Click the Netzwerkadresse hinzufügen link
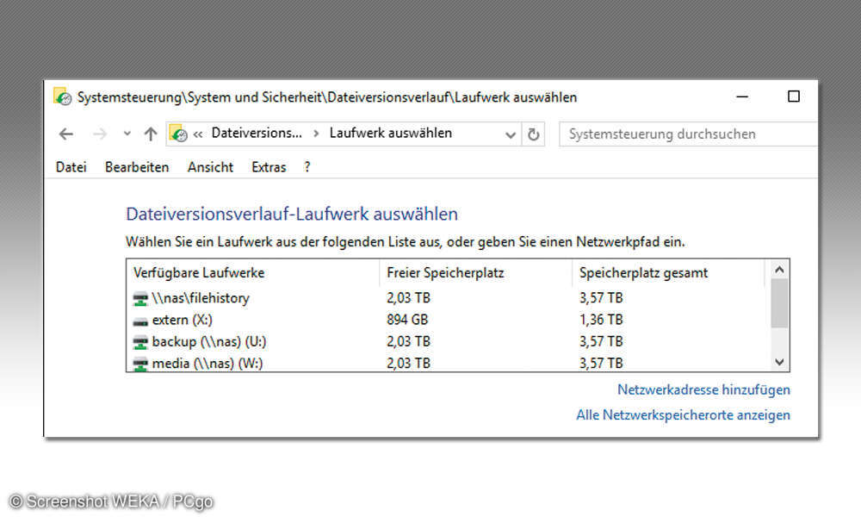Screen dimensions: 861x517 703,389
